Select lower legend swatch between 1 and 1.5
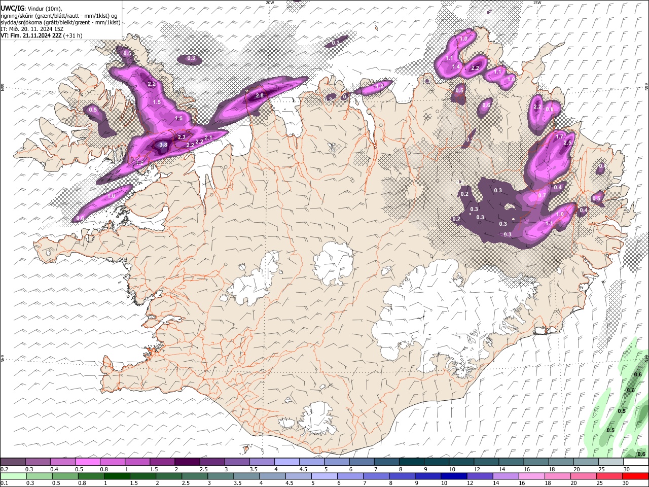This screenshot has width=649, height=487. 117,476
